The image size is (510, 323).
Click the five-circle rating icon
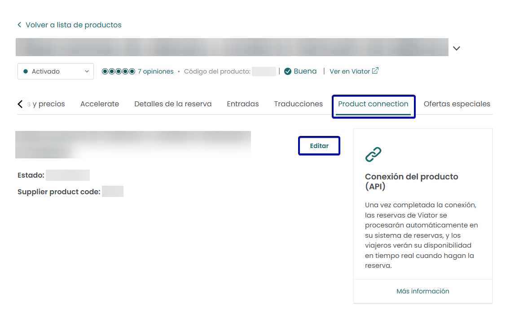click(x=119, y=71)
